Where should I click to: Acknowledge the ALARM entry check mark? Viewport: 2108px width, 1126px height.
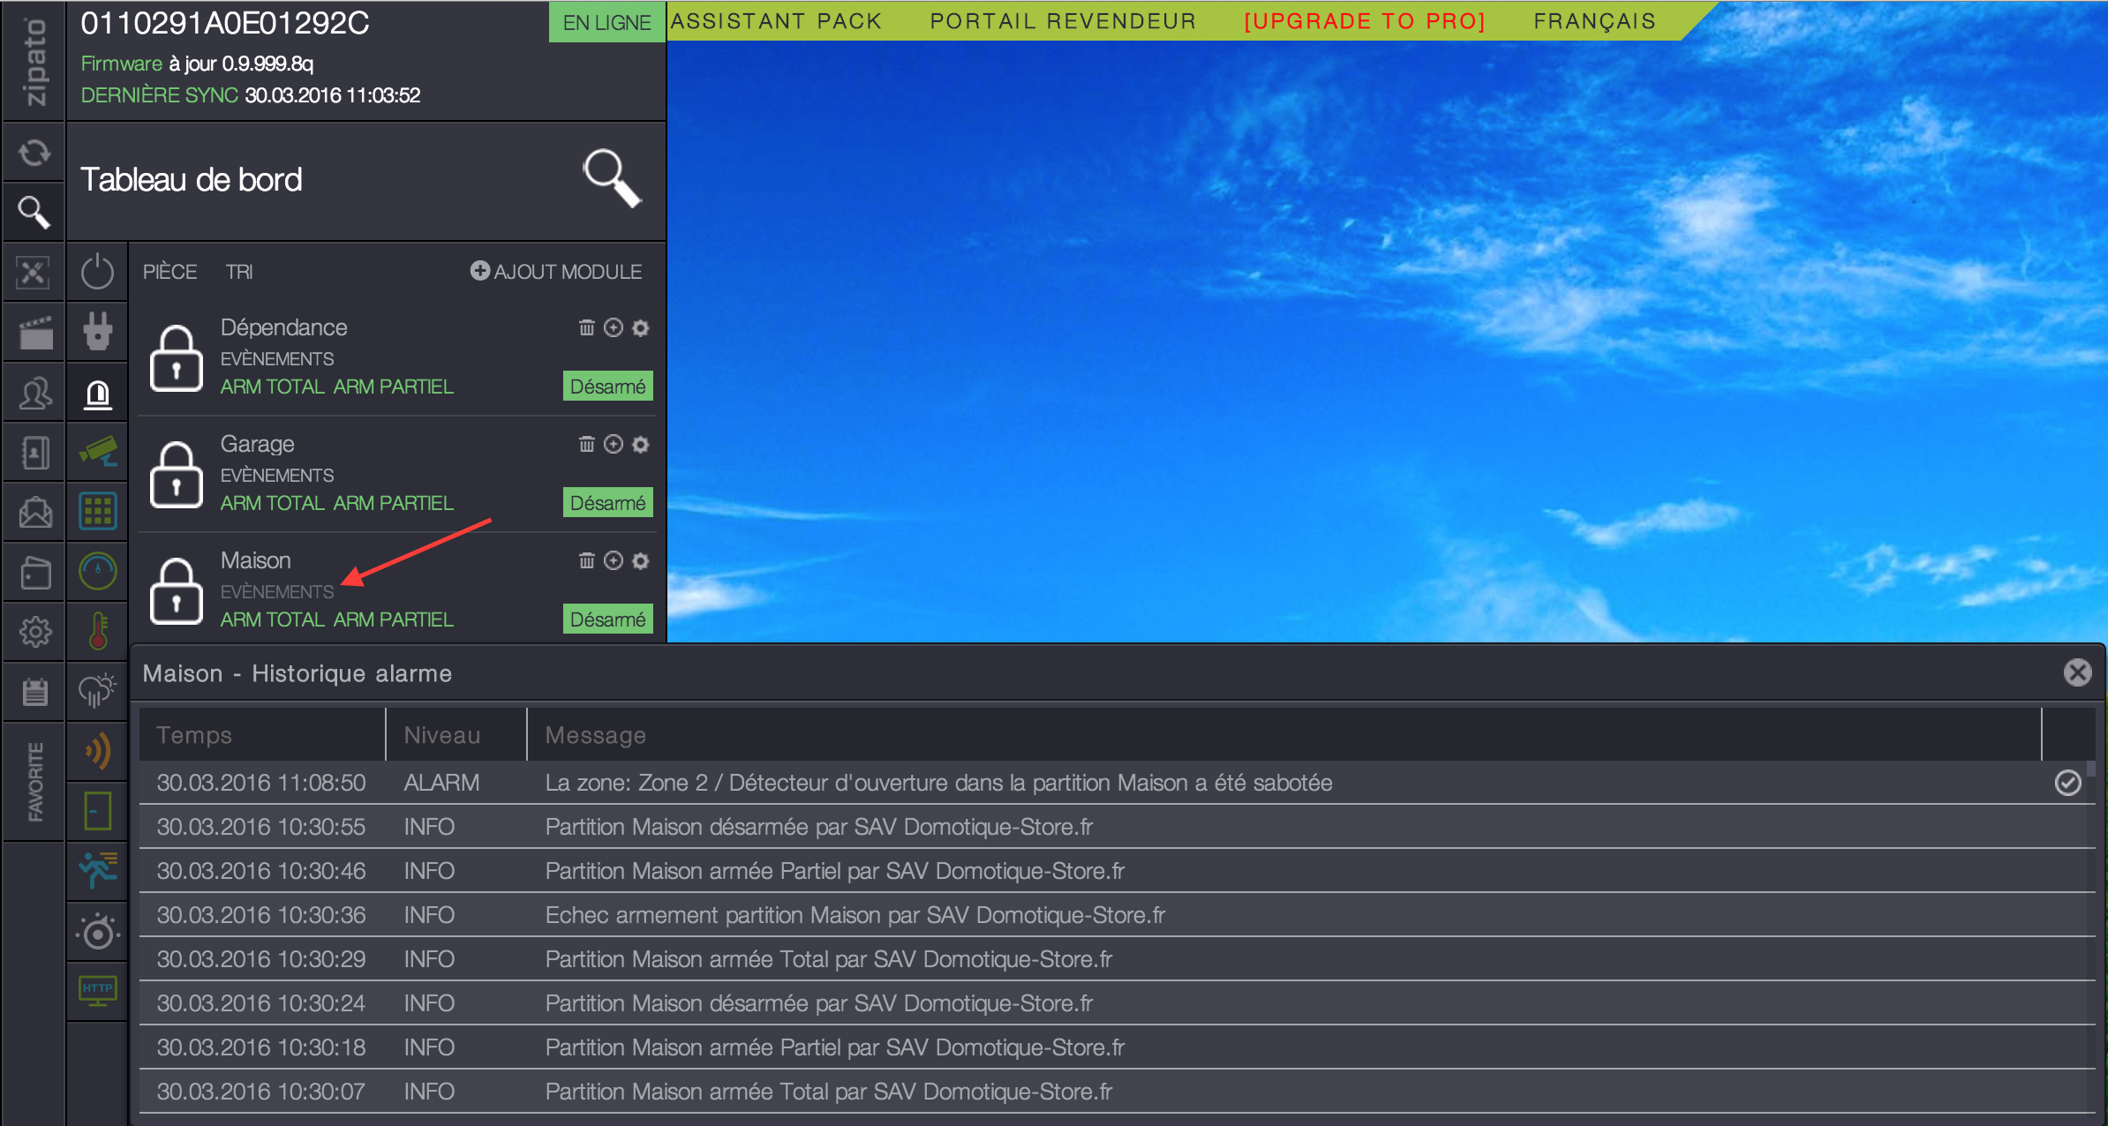(2067, 783)
